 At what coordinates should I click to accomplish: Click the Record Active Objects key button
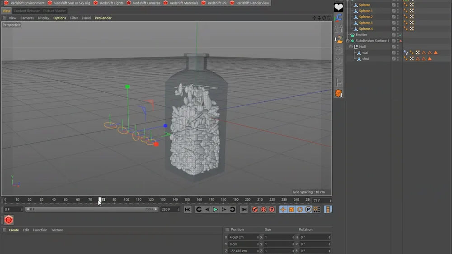255,209
